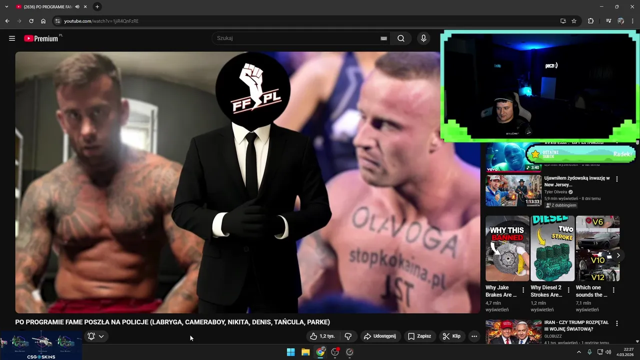
Task: Click the Klip scissors button
Action: pyautogui.click(x=452, y=336)
